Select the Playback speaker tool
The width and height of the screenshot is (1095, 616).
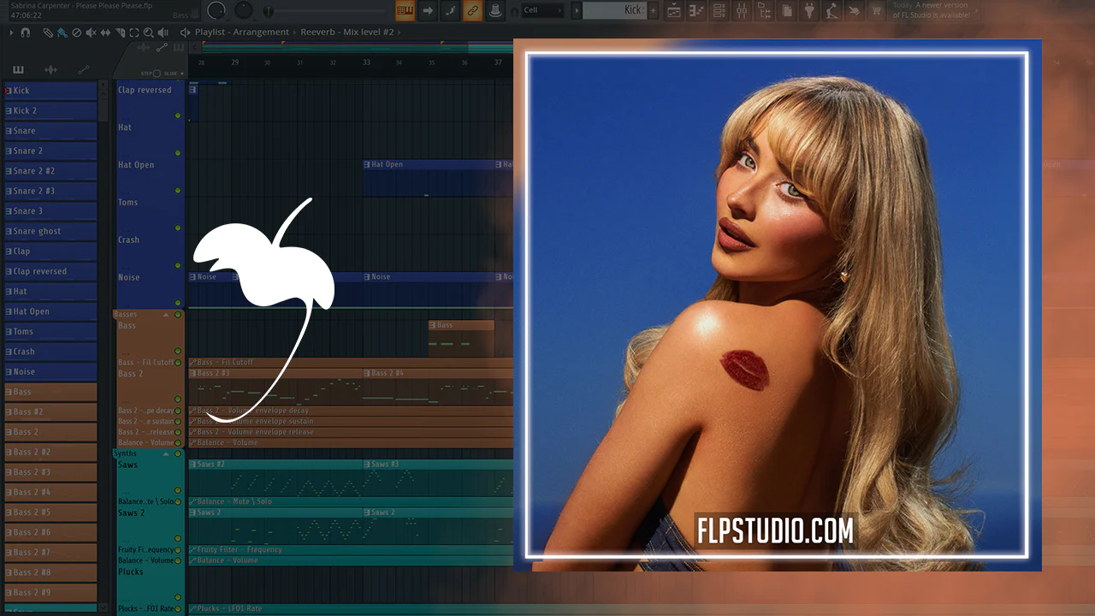pos(163,33)
